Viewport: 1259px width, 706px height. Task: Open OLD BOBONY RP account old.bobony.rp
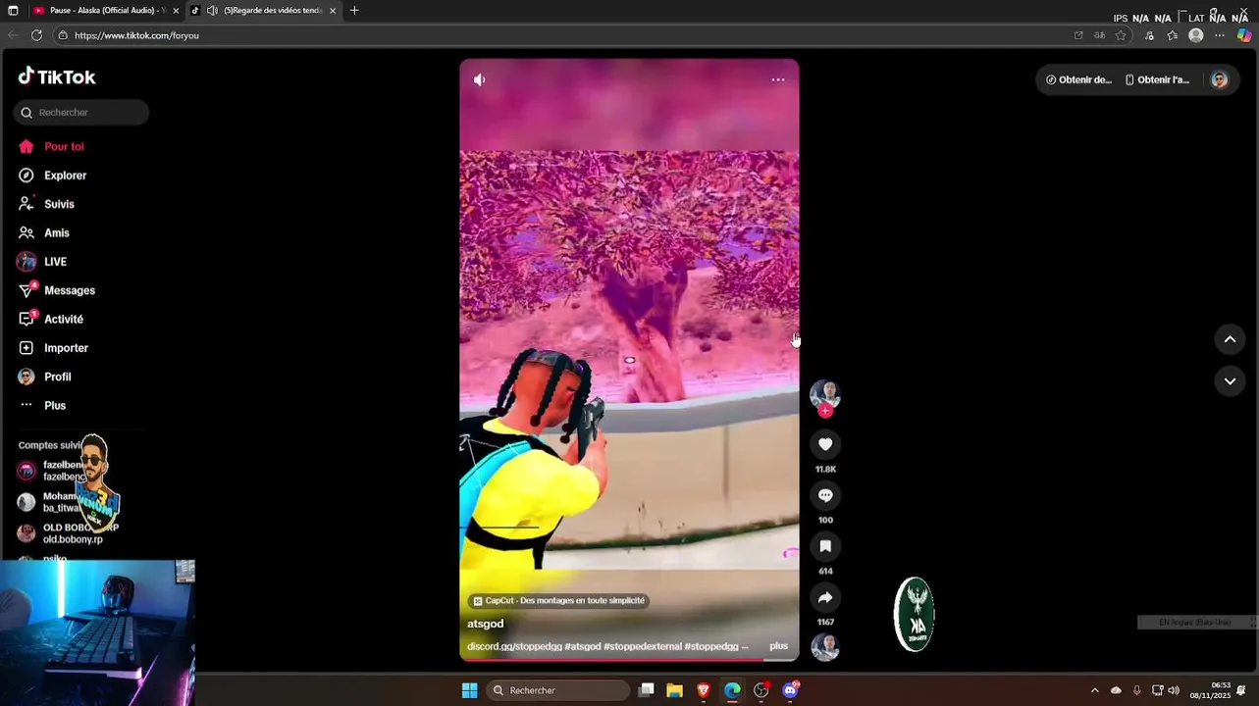(x=67, y=533)
